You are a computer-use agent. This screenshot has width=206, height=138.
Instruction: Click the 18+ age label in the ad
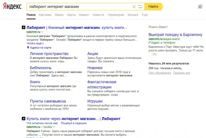click(x=154, y=54)
